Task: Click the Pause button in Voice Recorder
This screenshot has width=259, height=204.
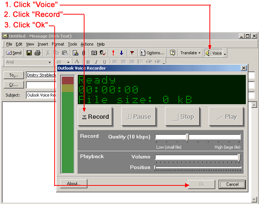Action: click(x=139, y=117)
